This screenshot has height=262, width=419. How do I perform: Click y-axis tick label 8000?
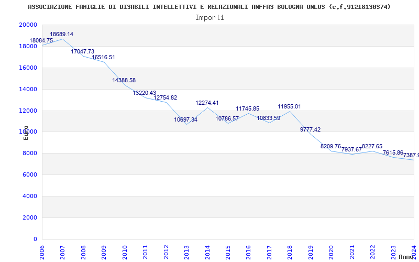point(30,153)
